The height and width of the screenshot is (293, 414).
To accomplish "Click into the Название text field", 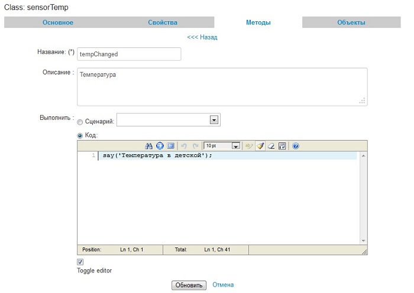I will 128,54.
